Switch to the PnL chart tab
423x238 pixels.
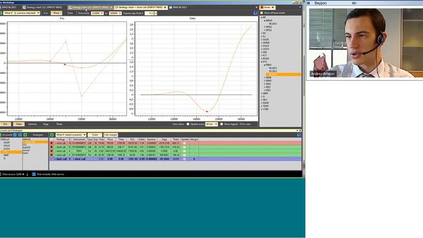[x=5, y=124]
